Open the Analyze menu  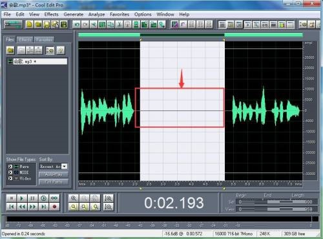(96, 14)
